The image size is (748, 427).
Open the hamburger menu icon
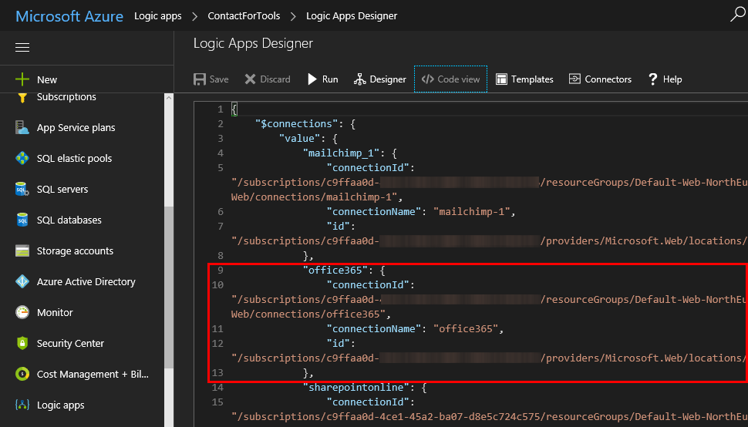pyautogui.click(x=22, y=48)
